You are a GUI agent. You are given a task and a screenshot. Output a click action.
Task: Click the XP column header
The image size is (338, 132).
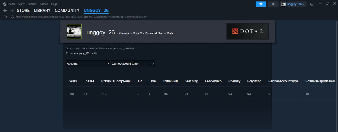(140, 81)
